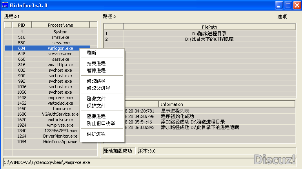Click the FilePath column header
This screenshot has height=169, width=302.
point(209,27)
